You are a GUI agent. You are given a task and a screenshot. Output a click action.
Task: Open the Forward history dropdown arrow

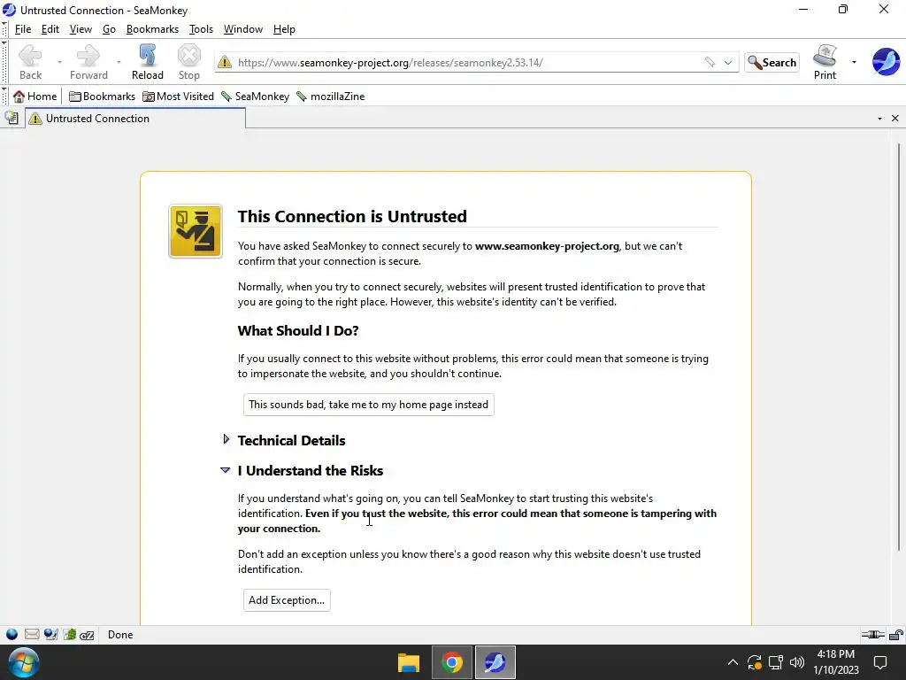(119, 62)
